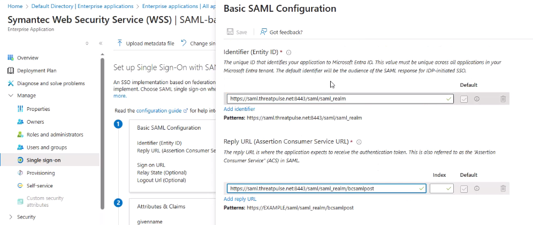Click the sidebar vertical scrollbar
This screenshot has height=225, width=533.
pos(102,133)
